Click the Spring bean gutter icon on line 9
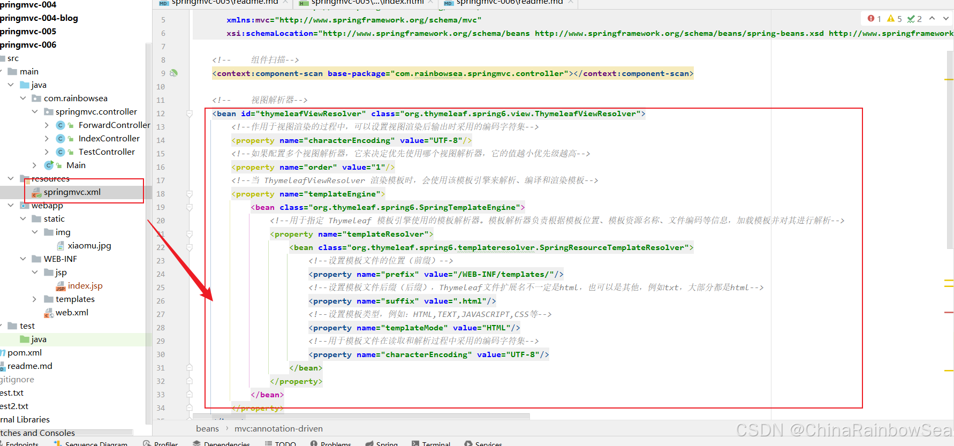Viewport: 954px width, 446px height. 173,73
